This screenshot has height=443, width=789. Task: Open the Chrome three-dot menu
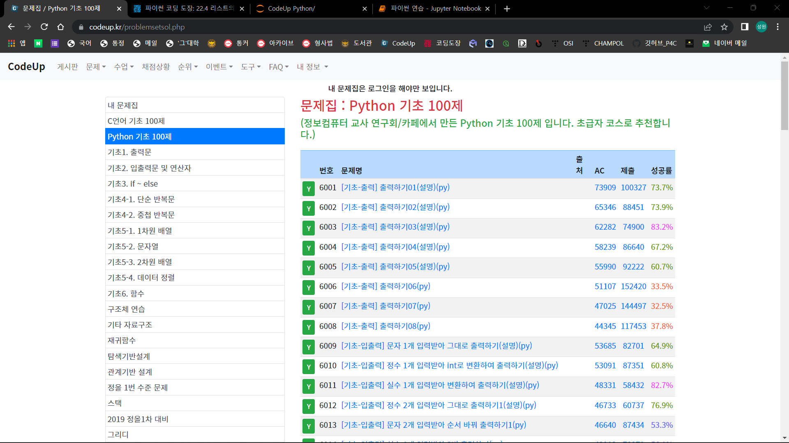coord(777,27)
